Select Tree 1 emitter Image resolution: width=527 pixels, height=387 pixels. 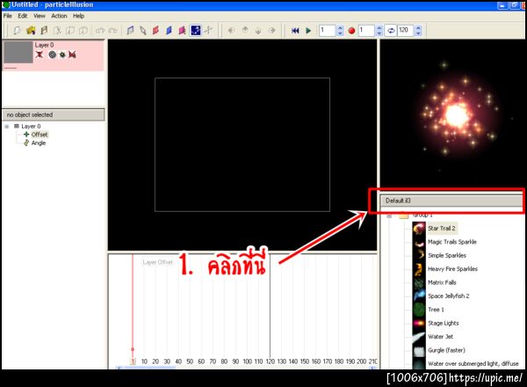point(436,310)
